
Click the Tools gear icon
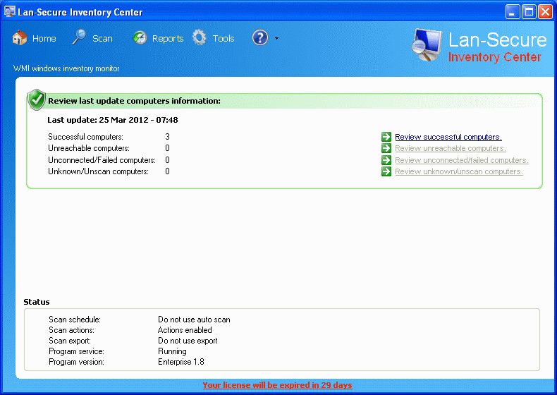[x=200, y=37]
